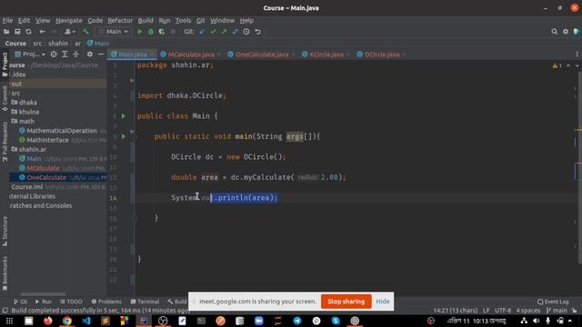
Task: Switch to the MCalculate.java tab
Action: (191, 54)
